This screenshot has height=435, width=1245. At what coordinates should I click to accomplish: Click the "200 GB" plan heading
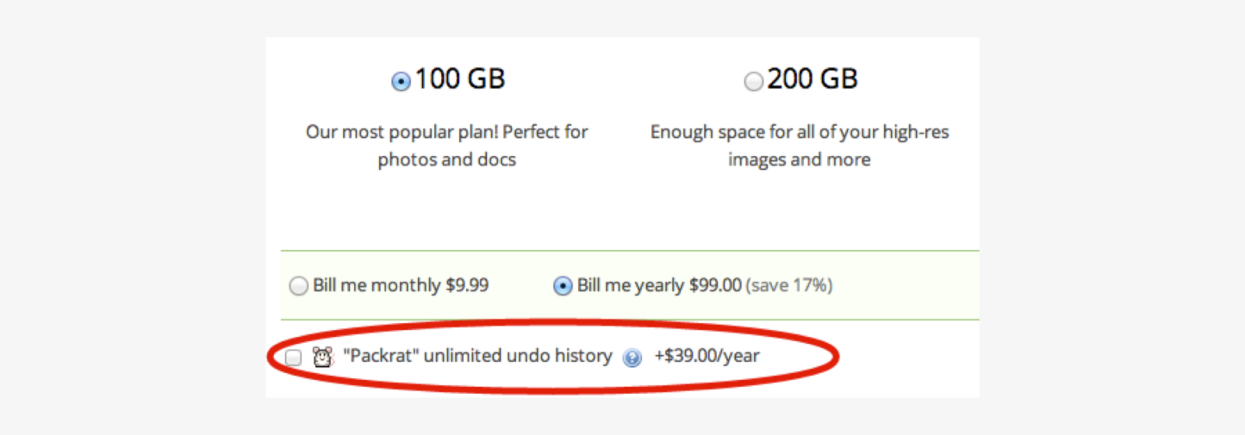812,79
